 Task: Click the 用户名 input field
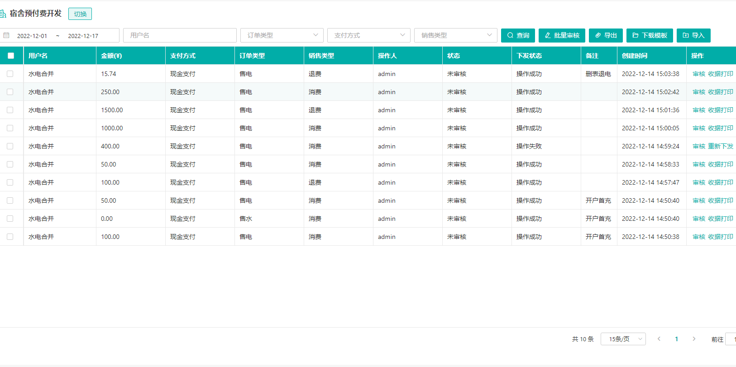180,35
